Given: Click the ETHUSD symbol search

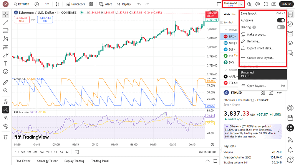Looking at the screenshot, I should coord(22,4).
